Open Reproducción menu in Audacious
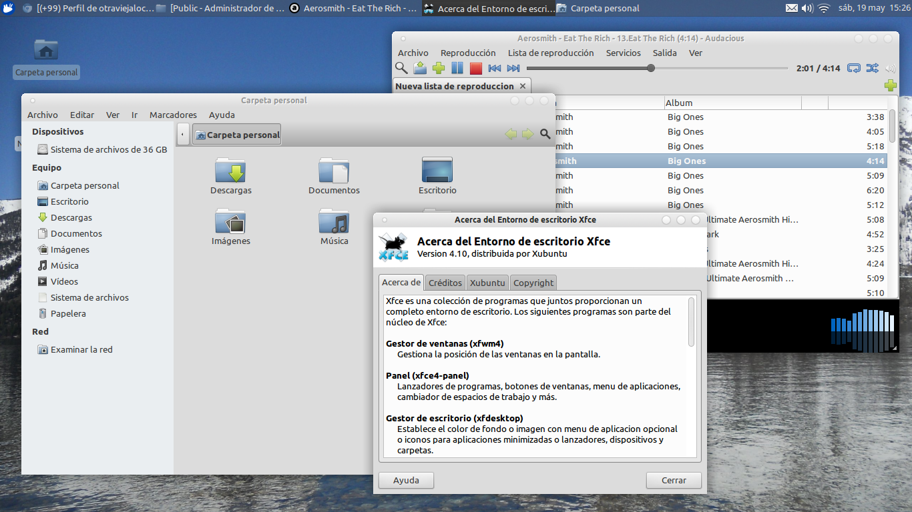The width and height of the screenshot is (912, 512). point(468,53)
